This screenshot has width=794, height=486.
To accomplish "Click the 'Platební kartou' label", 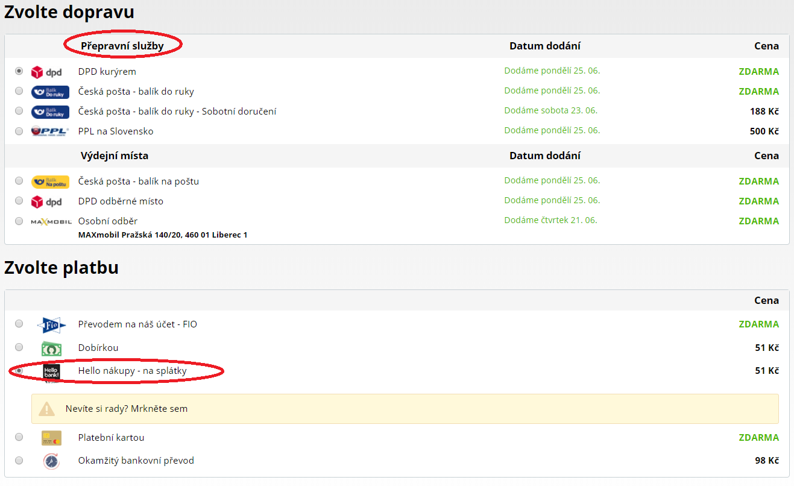I will click(x=112, y=438).
